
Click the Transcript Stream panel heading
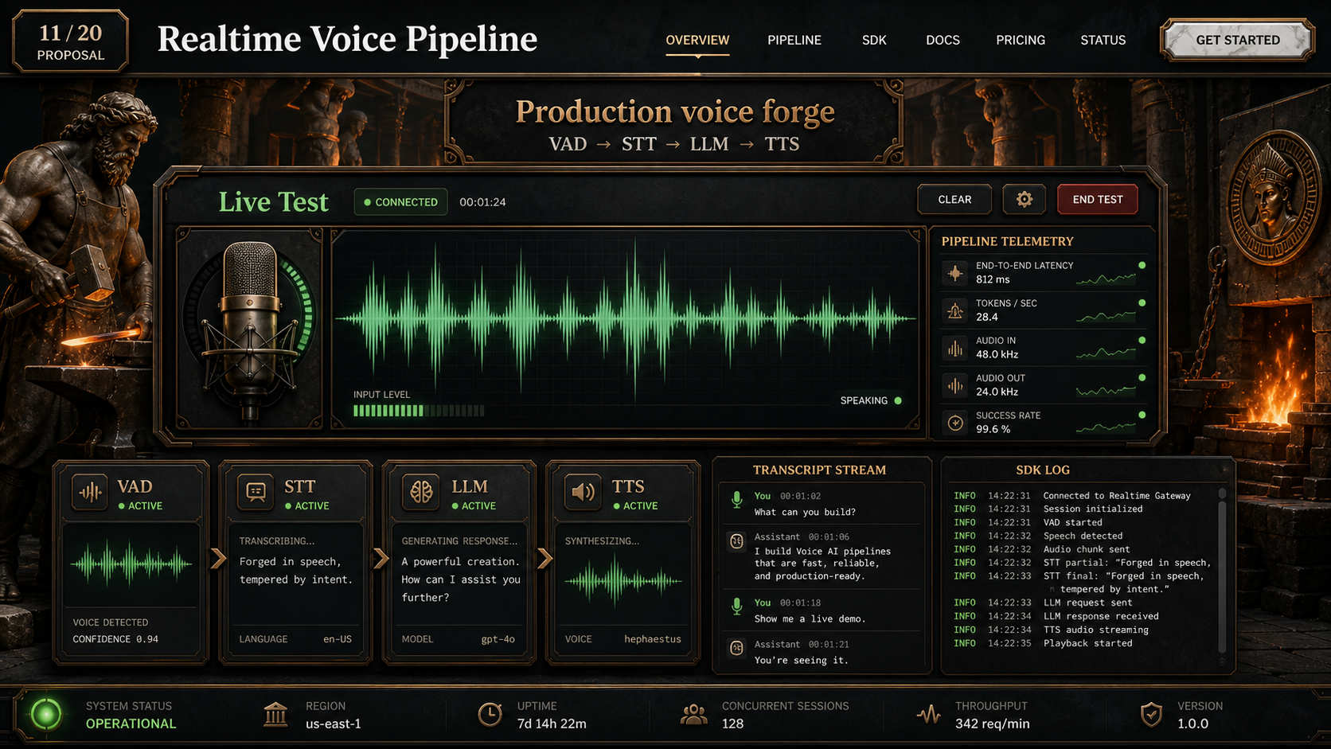coord(819,470)
